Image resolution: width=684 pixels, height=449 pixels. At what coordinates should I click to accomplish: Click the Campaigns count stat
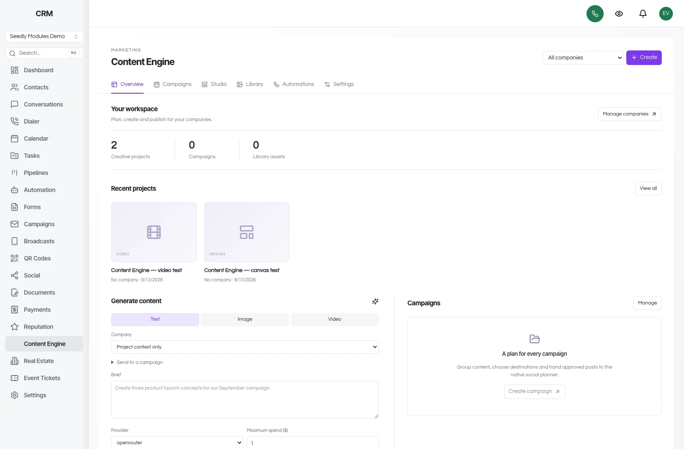[192, 145]
